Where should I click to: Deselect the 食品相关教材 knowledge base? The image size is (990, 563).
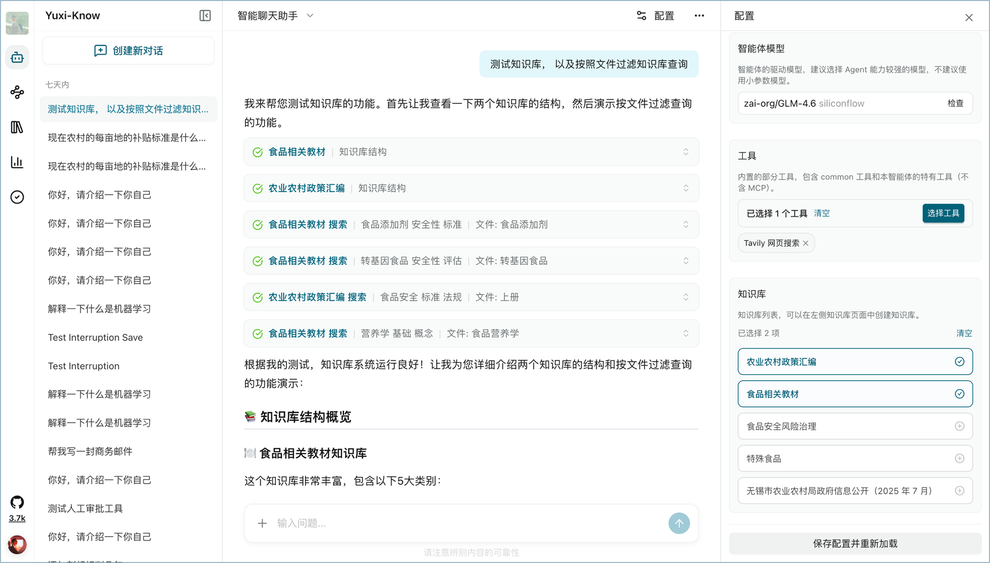[x=960, y=394]
